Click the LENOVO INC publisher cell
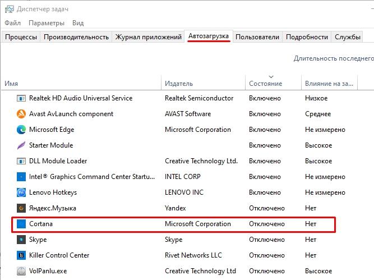Image resolution: width=374 pixels, height=280 pixels. [184, 192]
